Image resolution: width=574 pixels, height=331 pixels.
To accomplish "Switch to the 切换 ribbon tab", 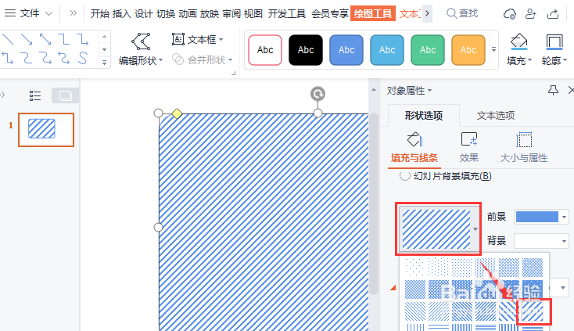I will 166,14.
